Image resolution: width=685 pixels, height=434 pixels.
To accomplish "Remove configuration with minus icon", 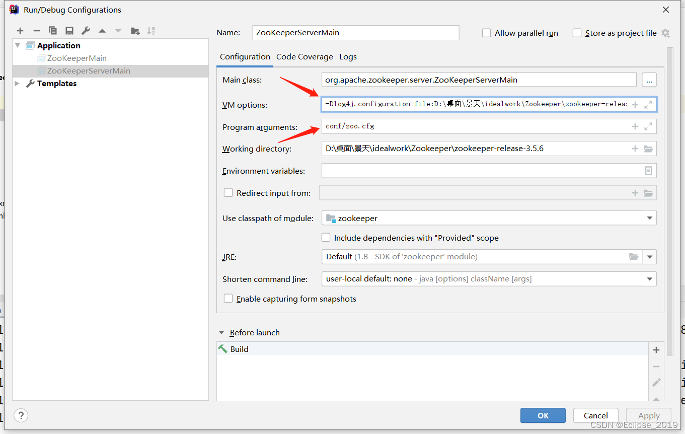I will tap(36, 31).
